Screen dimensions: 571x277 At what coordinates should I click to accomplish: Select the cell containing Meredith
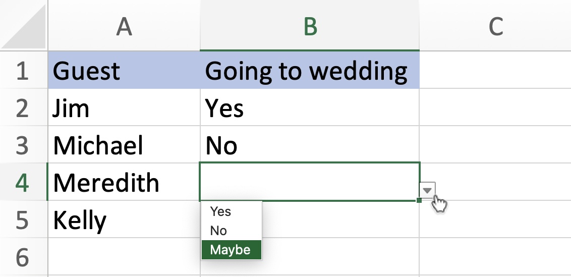coord(124,182)
